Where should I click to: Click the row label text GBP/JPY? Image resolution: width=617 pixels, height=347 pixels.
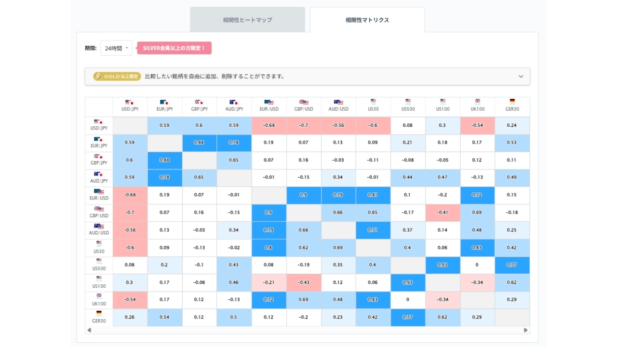click(x=99, y=163)
